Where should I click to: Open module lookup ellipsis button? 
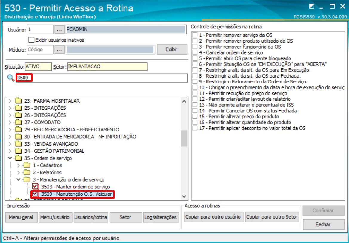[59, 49]
